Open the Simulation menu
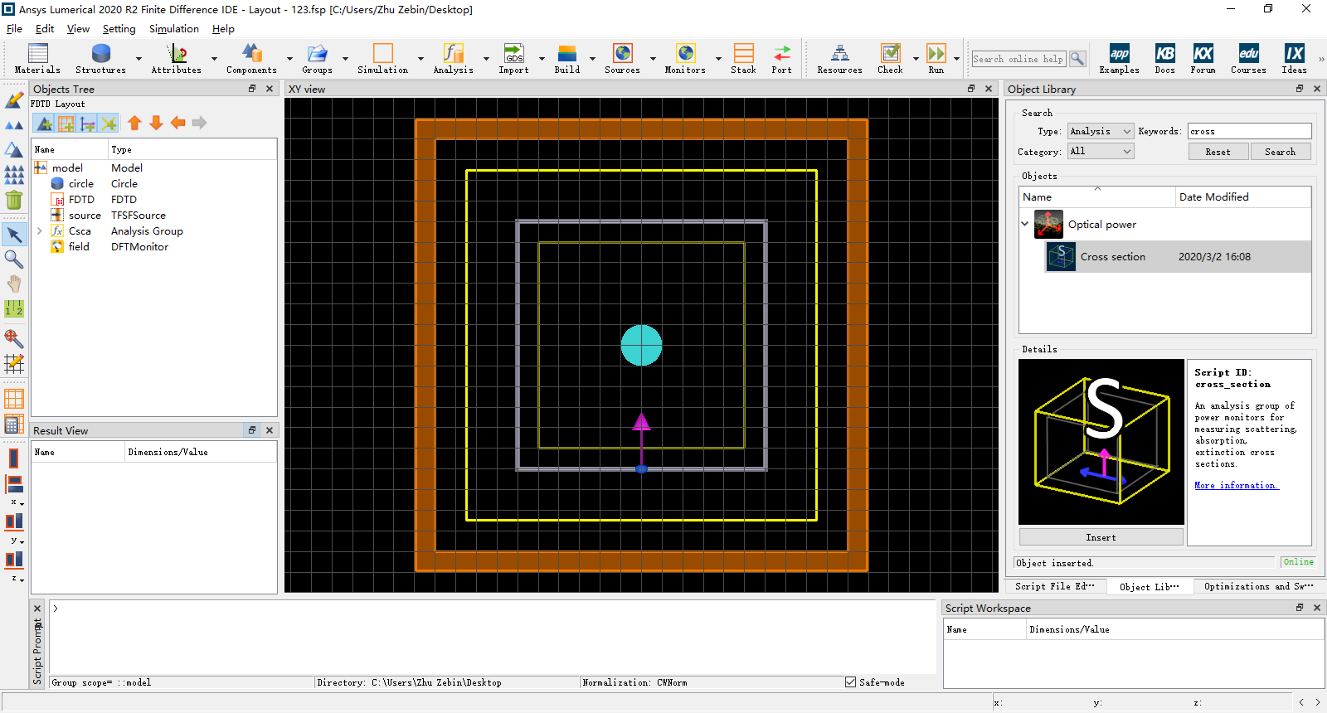The height and width of the screenshot is (713, 1327). coord(173,29)
